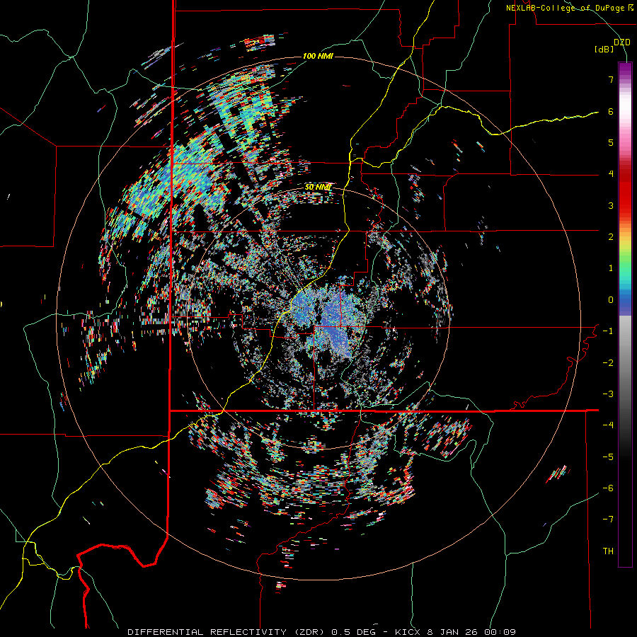The image size is (637, 637).
Task: Click the -3 value on the dB scale
Action: point(608,394)
